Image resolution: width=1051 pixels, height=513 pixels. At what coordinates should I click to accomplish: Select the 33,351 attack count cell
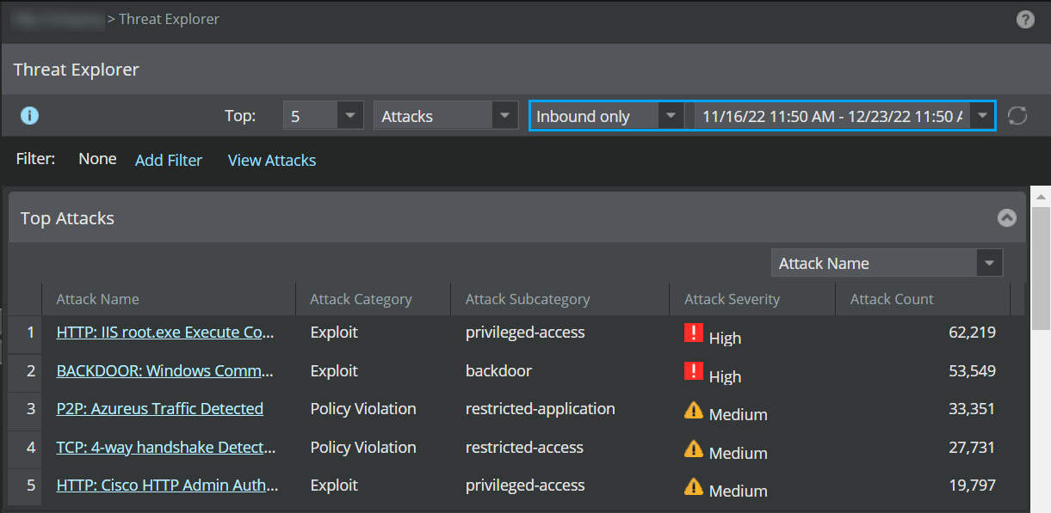(923, 409)
